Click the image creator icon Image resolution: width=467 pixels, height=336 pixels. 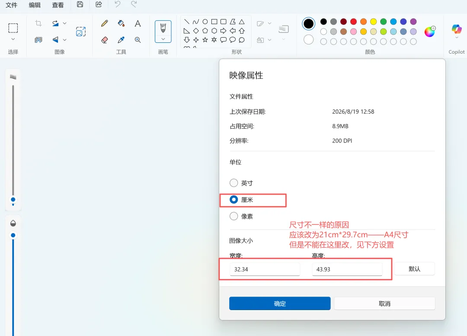point(81,31)
